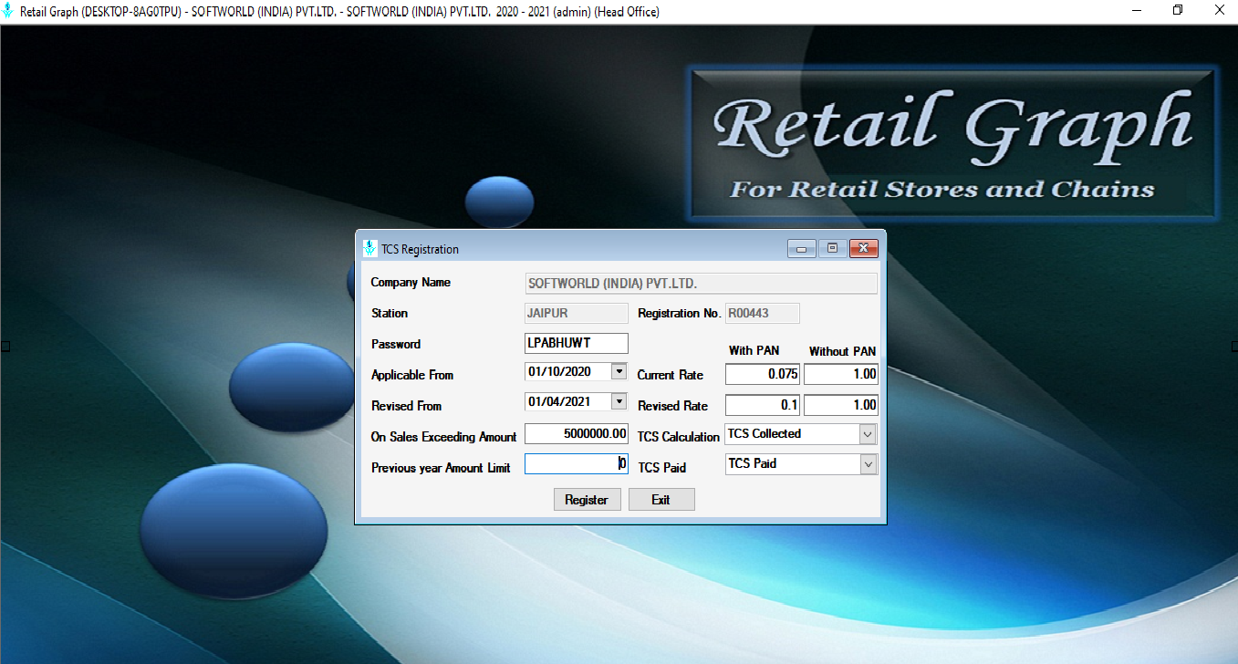Click the Previous year Amount Limit field

(577, 463)
